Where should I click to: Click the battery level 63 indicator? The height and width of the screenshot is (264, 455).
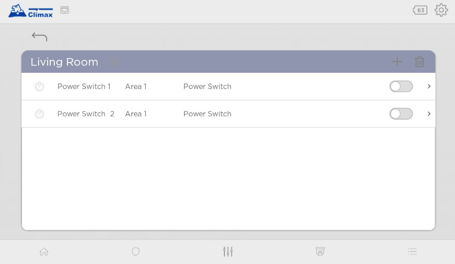click(x=420, y=10)
